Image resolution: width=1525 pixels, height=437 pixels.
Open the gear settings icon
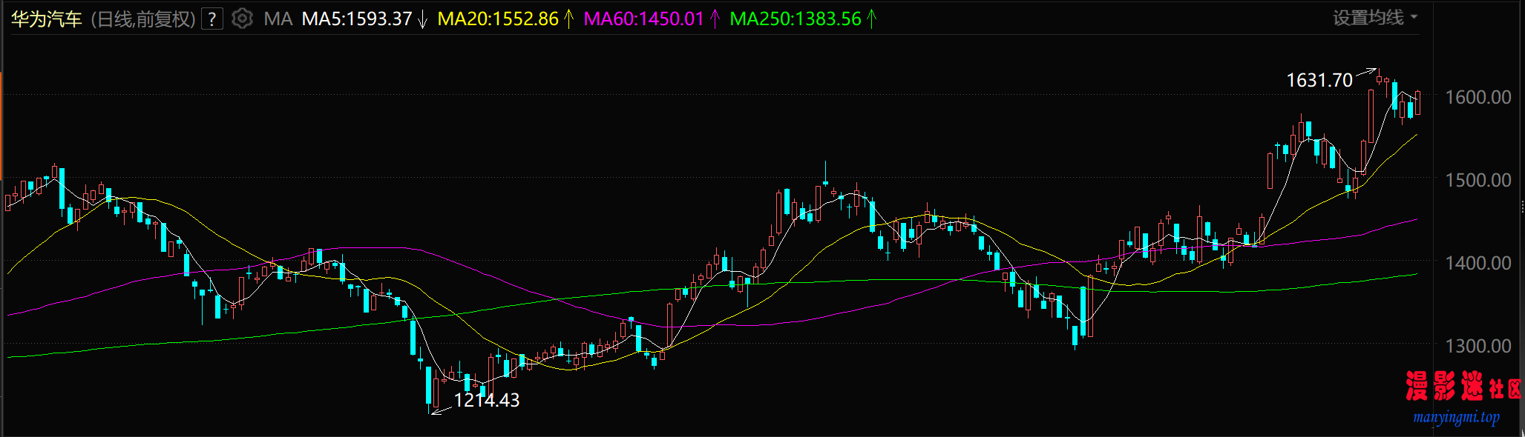[x=242, y=19]
